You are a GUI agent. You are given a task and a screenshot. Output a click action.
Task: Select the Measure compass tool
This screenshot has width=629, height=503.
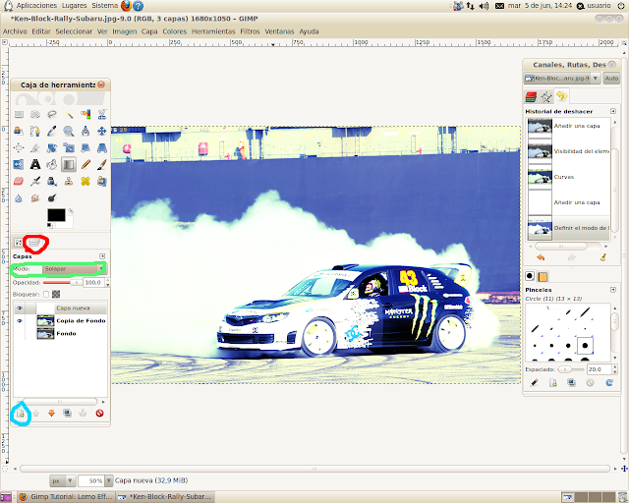(x=86, y=132)
